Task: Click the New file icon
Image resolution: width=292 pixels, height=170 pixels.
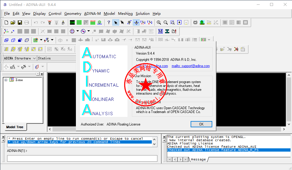Action: point(6,23)
